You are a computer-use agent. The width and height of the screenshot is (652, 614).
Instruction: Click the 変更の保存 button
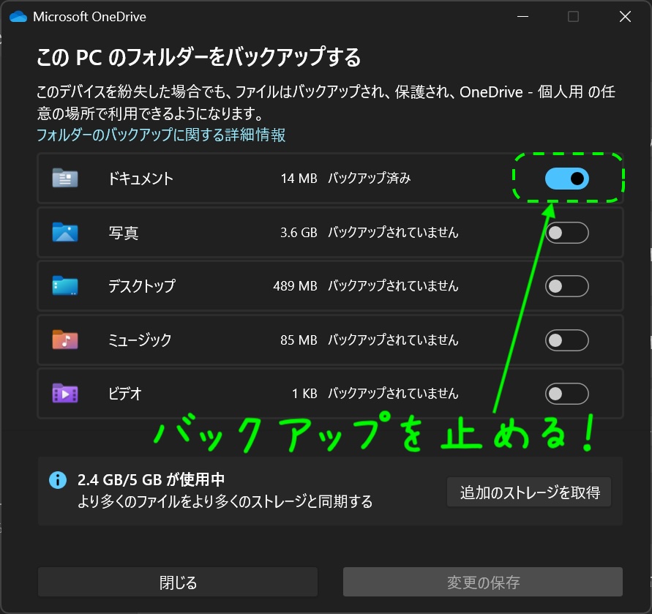[x=483, y=582]
